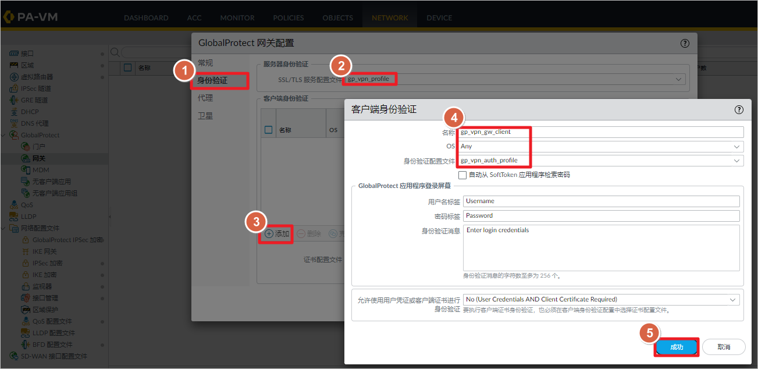
Task: Tick the background table's 名称 header checkbox
Action: tap(128, 68)
